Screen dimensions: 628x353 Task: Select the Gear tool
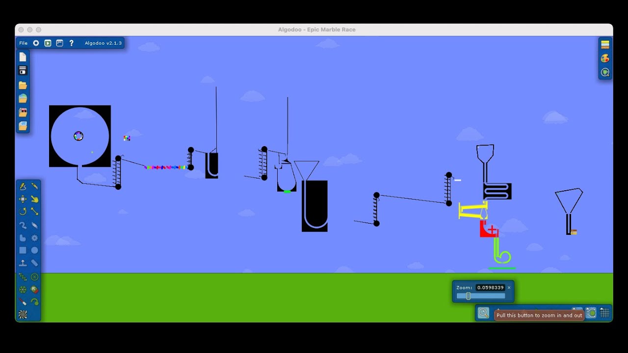[x=34, y=238]
